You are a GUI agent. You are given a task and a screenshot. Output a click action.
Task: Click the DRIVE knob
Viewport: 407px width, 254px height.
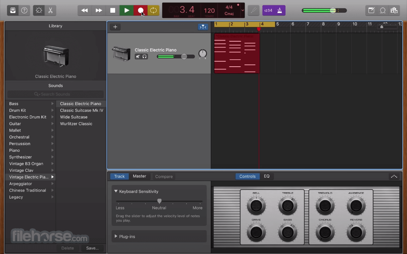pos(256,232)
